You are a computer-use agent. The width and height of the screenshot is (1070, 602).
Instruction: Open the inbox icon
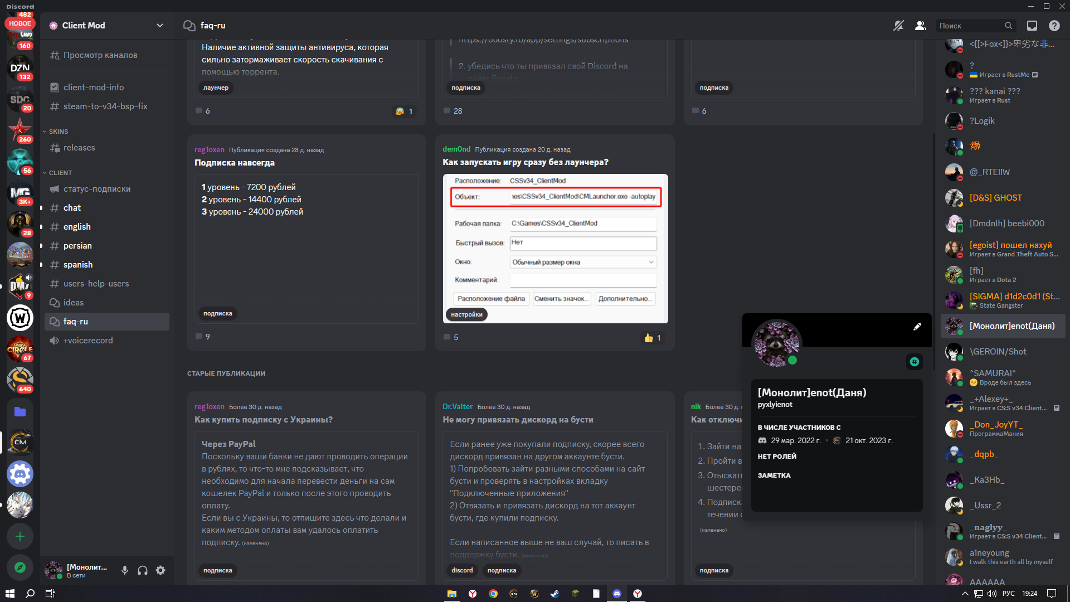pos(1032,26)
